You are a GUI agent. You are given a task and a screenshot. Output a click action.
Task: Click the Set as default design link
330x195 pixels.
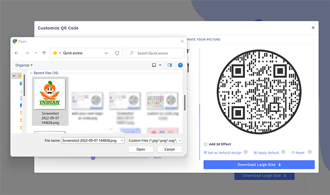[x=223, y=152]
